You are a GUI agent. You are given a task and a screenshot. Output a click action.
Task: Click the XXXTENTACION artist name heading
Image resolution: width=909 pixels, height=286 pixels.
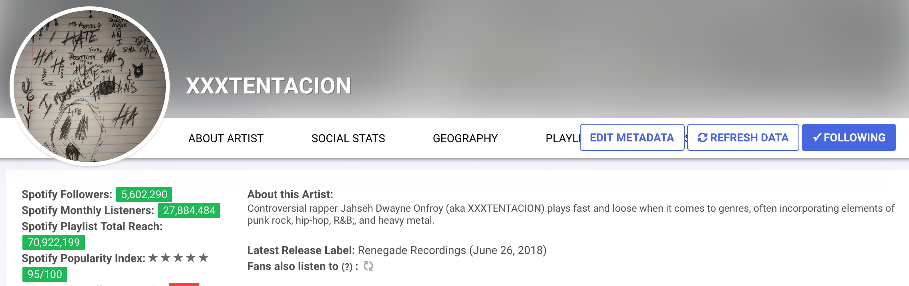(268, 86)
